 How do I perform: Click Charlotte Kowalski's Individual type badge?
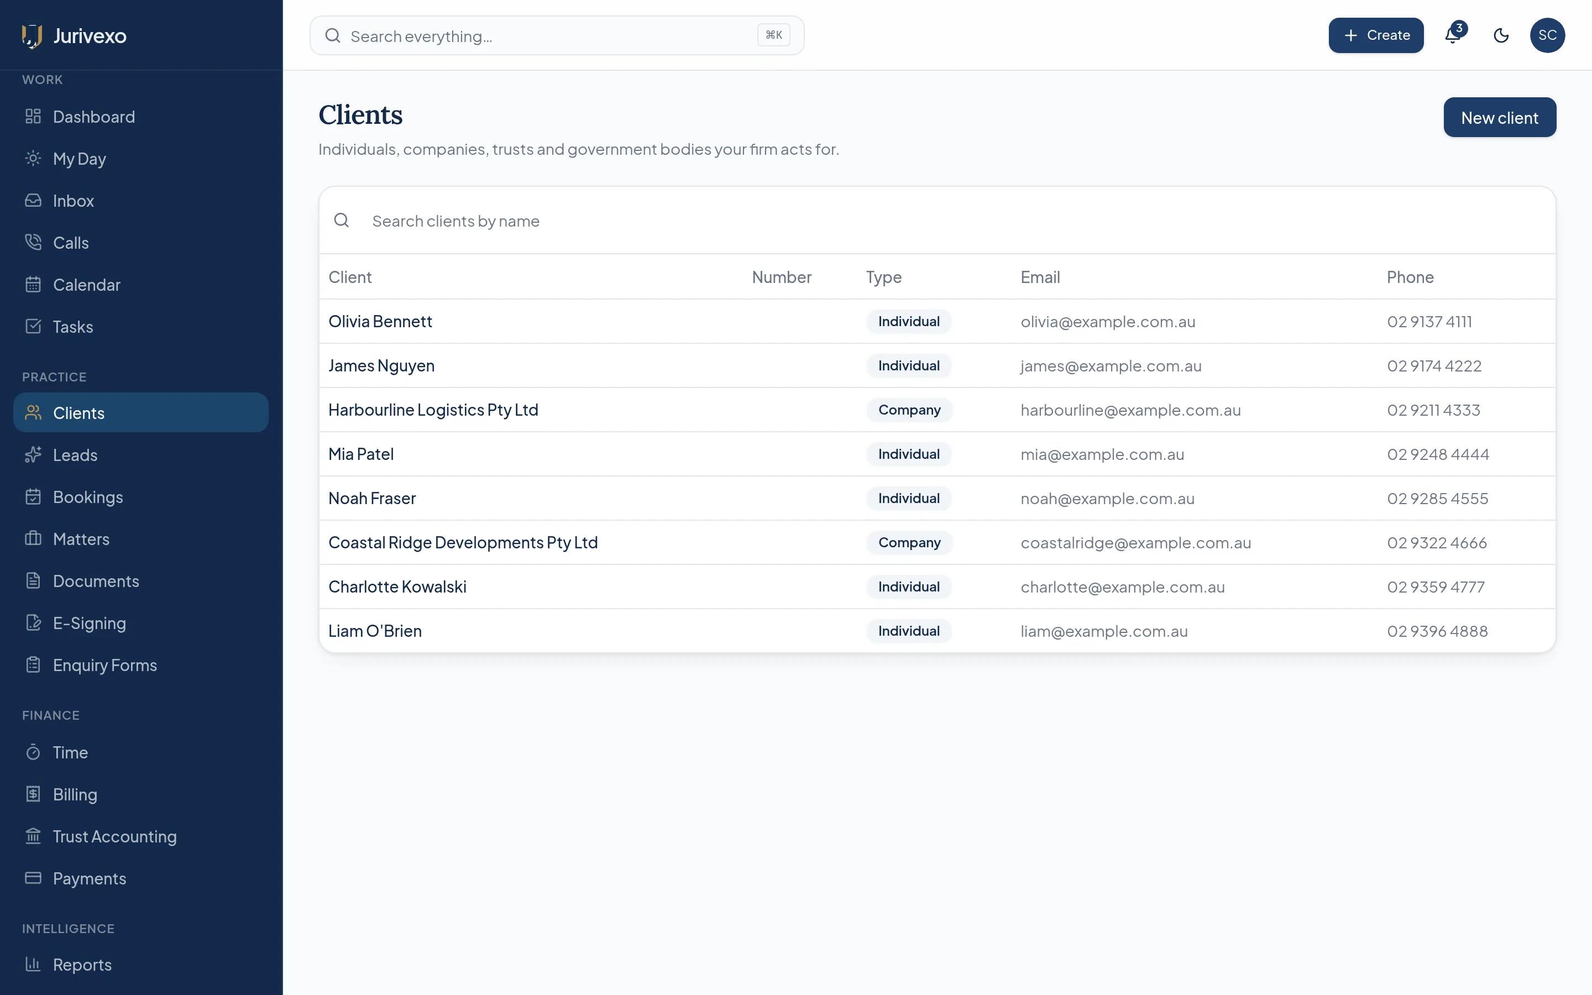[909, 586]
